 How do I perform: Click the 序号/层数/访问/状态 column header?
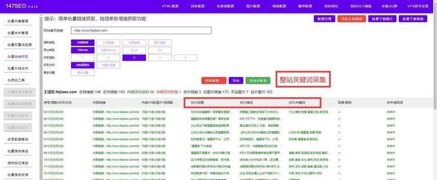point(58,102)
